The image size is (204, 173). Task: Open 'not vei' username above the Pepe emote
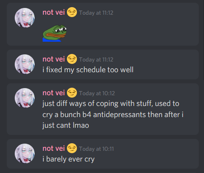point(54,12)
